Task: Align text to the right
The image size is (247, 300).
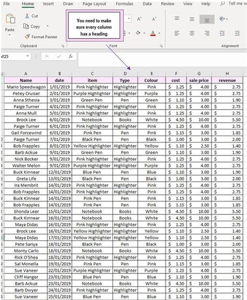Action: tap(207, 33)
